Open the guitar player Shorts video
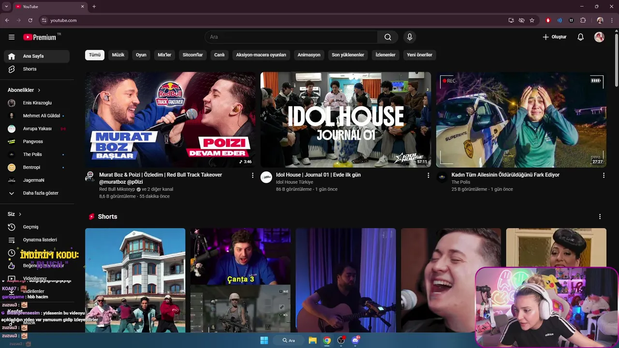 346,280
